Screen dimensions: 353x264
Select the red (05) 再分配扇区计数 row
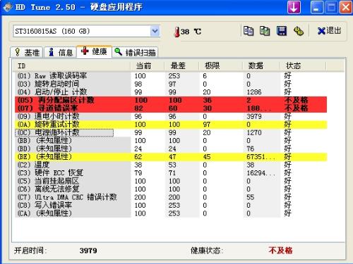click(171, 100)
